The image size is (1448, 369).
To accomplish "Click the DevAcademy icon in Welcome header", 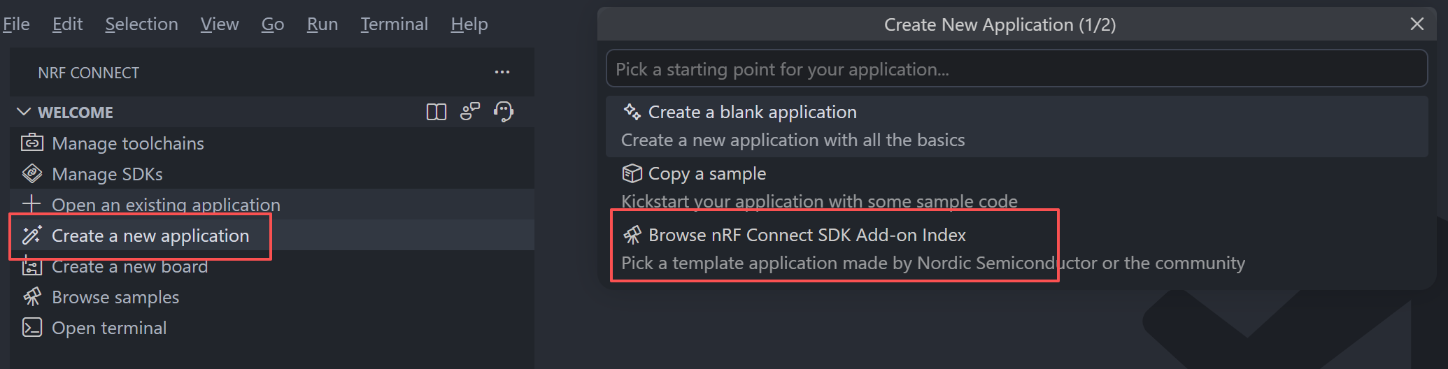I will coord(470,112).
